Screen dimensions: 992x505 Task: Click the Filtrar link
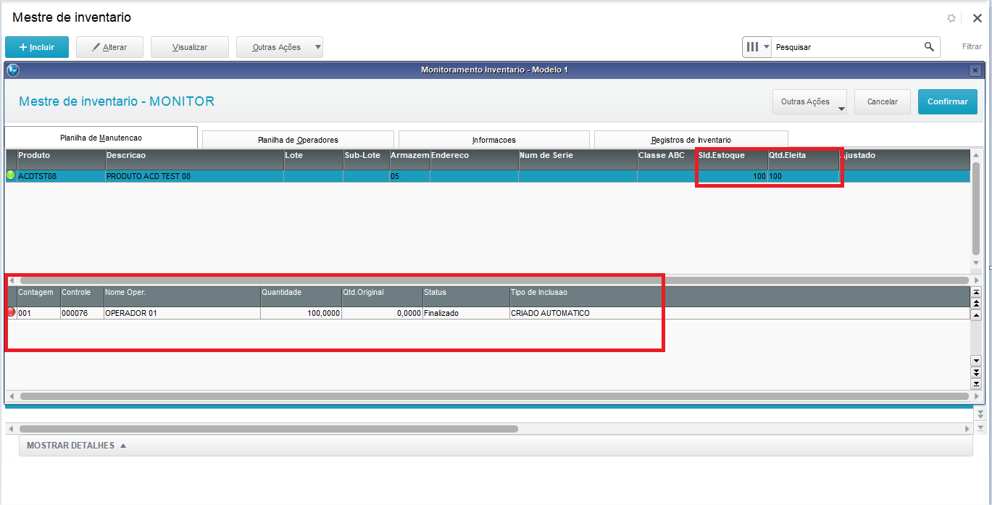[972, 46]
